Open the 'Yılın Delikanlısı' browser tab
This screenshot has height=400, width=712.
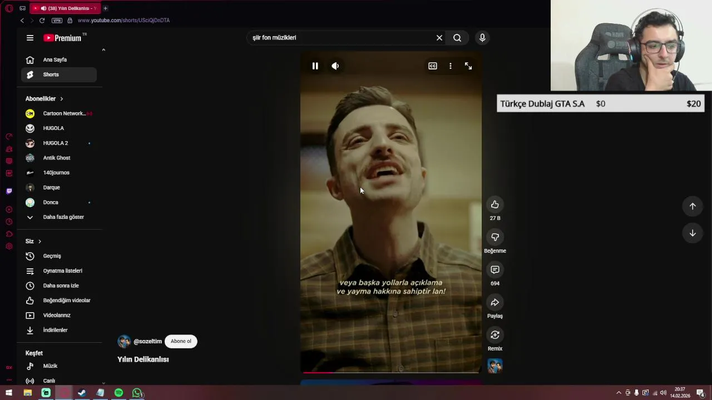(x=65, y=8)
